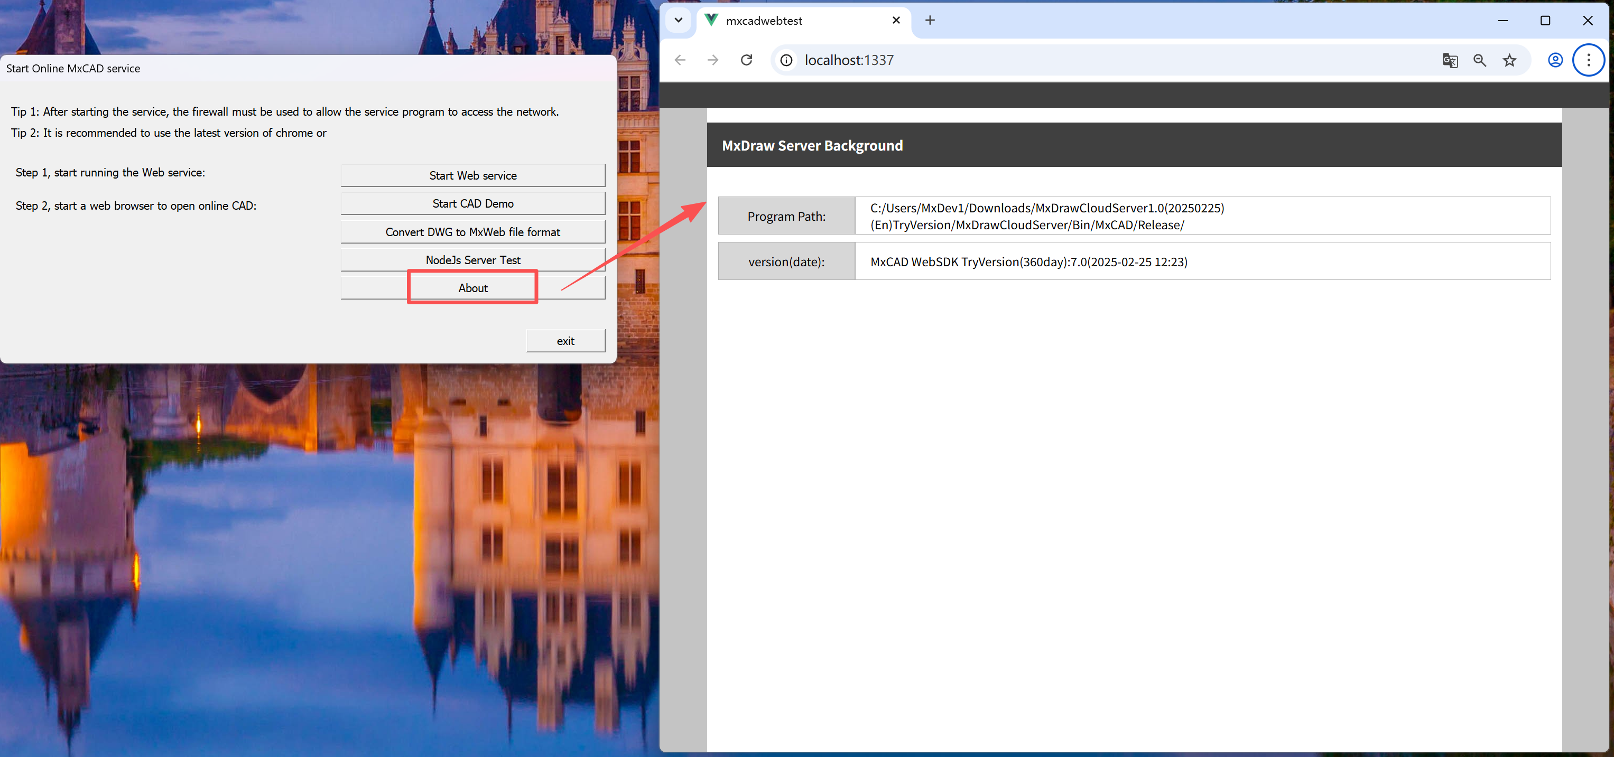Open the Google Translate page icon

[x=1449, y=60]
